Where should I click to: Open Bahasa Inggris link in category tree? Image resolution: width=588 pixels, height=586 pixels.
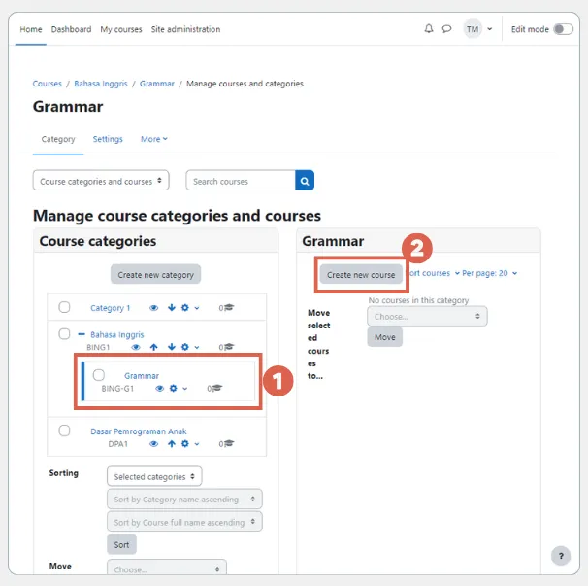[x=117, y=334]
